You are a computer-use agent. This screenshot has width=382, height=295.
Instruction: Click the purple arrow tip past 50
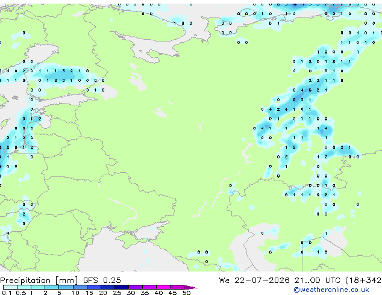coord(191,287)
